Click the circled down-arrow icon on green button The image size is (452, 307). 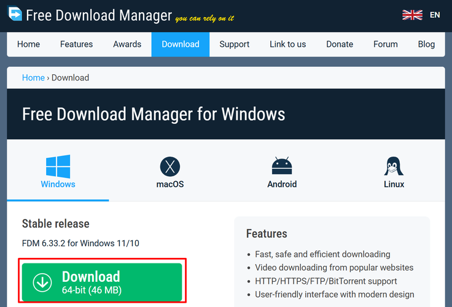tap(42, 282)
